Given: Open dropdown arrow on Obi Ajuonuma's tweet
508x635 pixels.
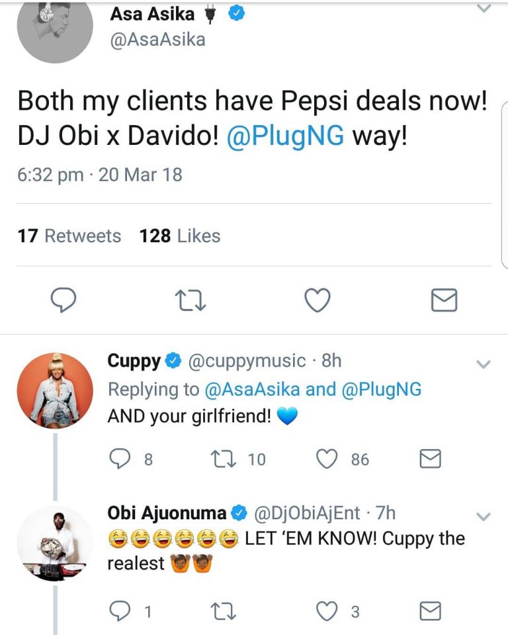Looking at the screenshot, I should (x=484, y=516).
